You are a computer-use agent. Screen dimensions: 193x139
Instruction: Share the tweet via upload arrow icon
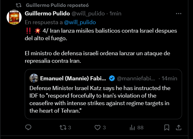179,127
